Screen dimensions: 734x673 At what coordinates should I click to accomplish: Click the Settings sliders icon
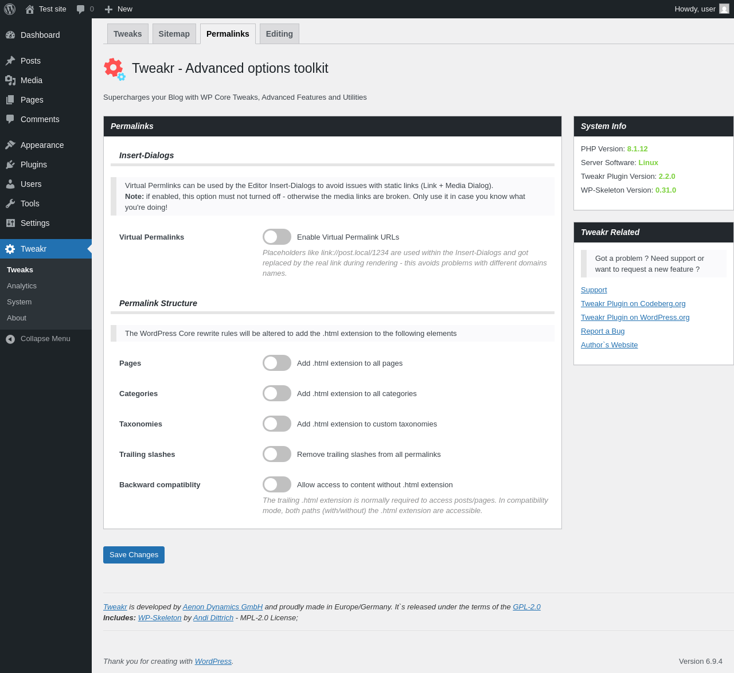pyautogui.click(x=10, y=223)
